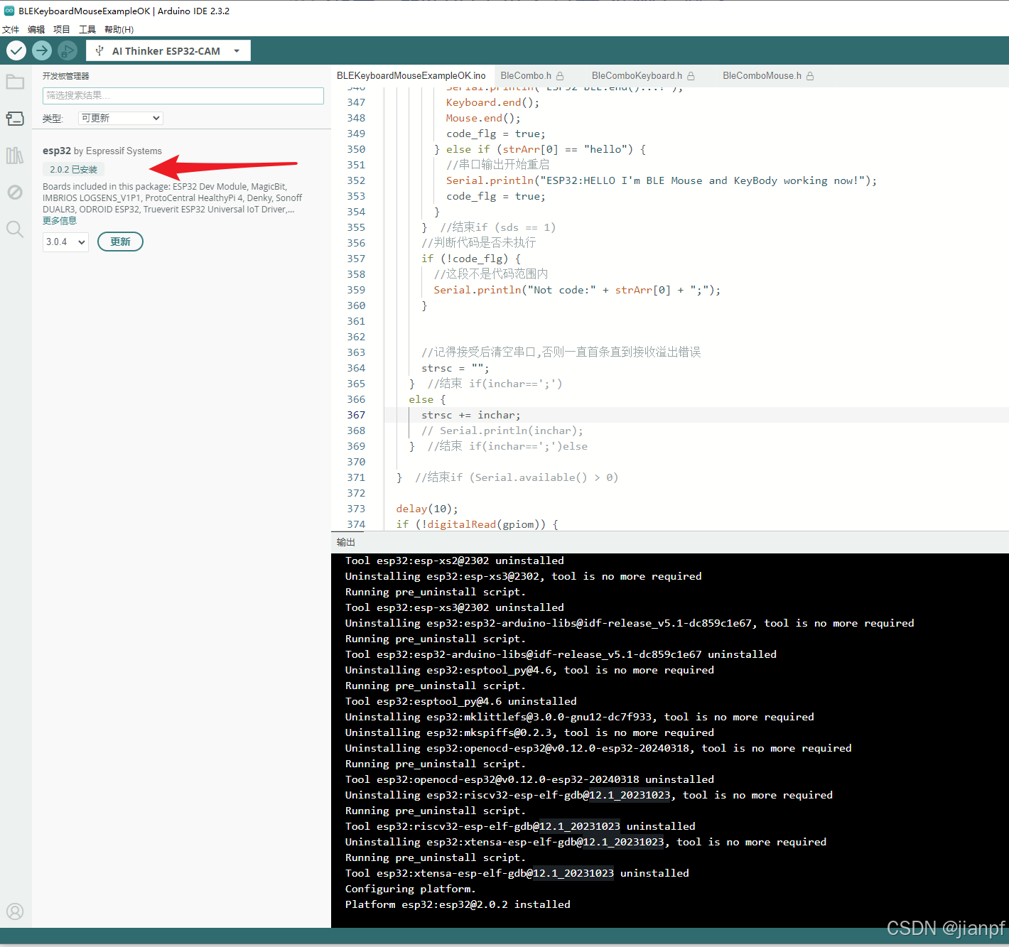This screenshot has width=1009, height=947.
Task: Start debugging with the debug icon
Action: pyautogui.click(x=68, y=50)
